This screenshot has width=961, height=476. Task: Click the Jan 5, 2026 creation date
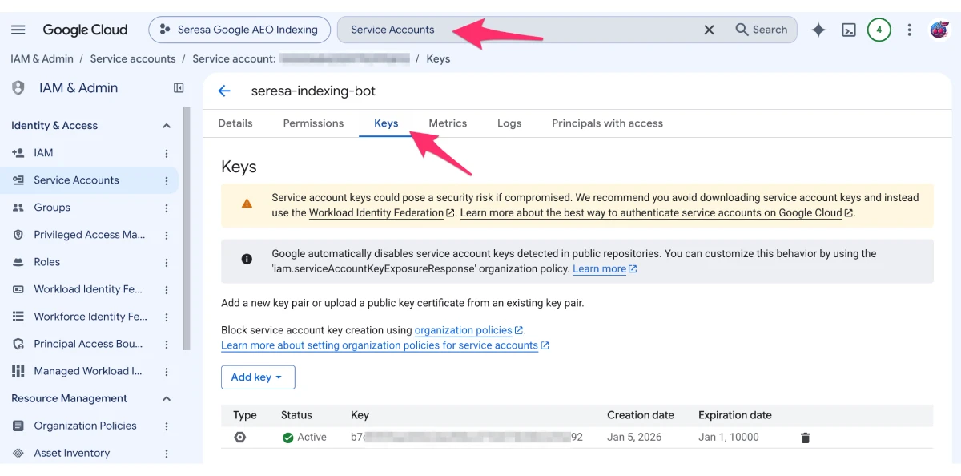634,438
